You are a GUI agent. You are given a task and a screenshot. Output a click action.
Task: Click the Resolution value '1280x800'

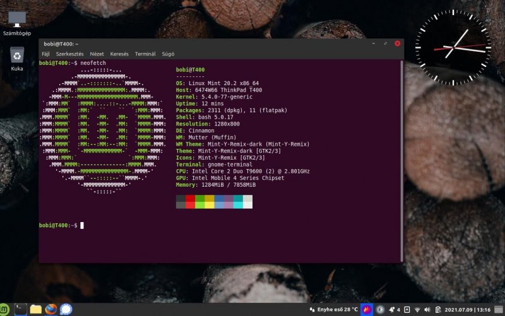(x=227, y=124)
